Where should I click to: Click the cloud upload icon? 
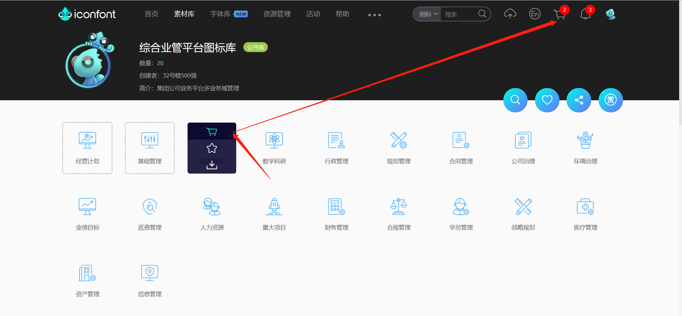(x=510, y=14)
